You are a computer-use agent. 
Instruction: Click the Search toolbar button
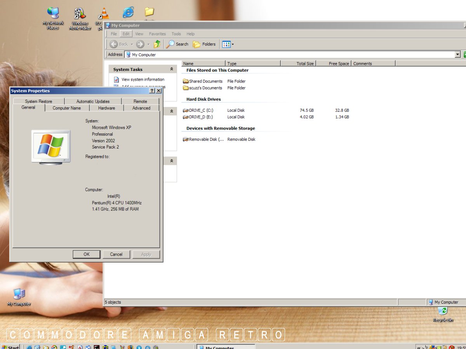177,44
